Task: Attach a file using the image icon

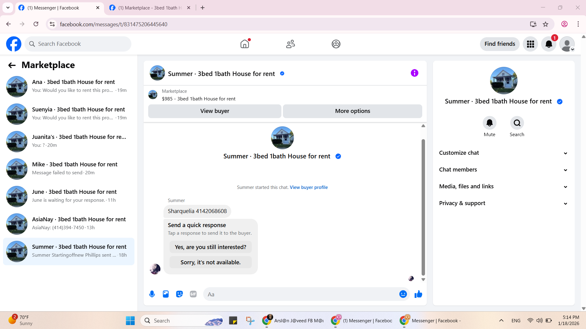Action: pyautogui.click(x=166, y=294)
